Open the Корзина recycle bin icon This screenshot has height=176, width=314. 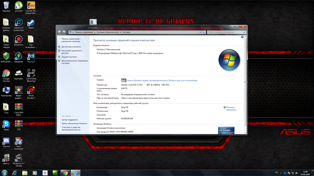pos(6,7)
